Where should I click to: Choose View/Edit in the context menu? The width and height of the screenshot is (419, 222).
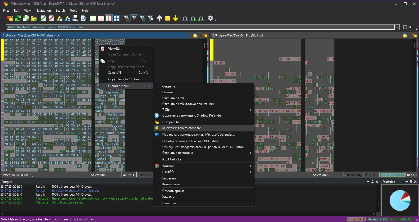click(x=126, y=49)
